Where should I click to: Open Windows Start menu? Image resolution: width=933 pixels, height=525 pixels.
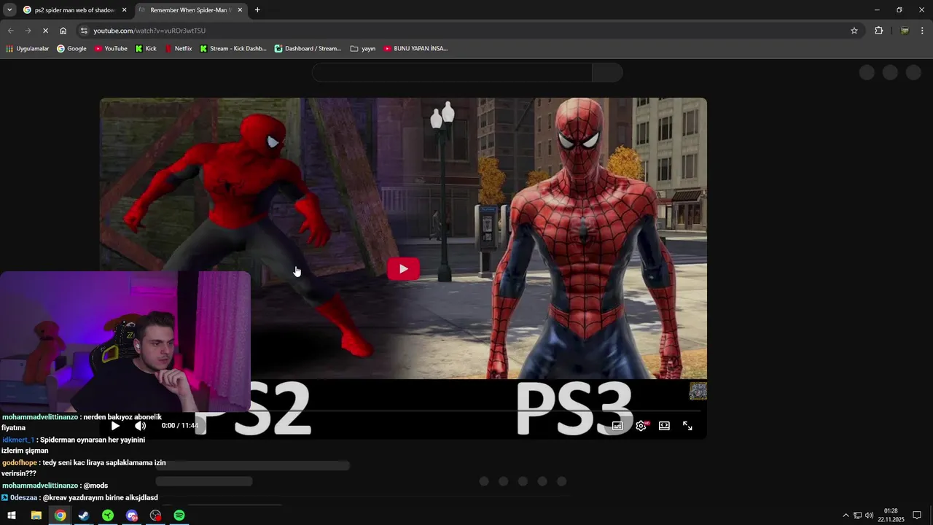tap(12, 516)
